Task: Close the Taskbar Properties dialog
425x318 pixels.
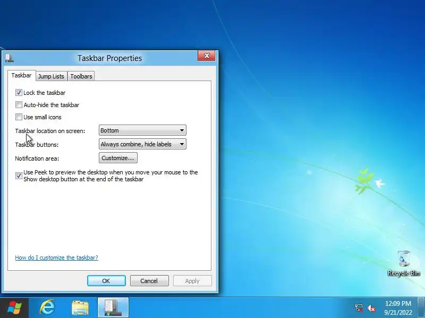Action: pyautogui.click(x=207, y=56)
